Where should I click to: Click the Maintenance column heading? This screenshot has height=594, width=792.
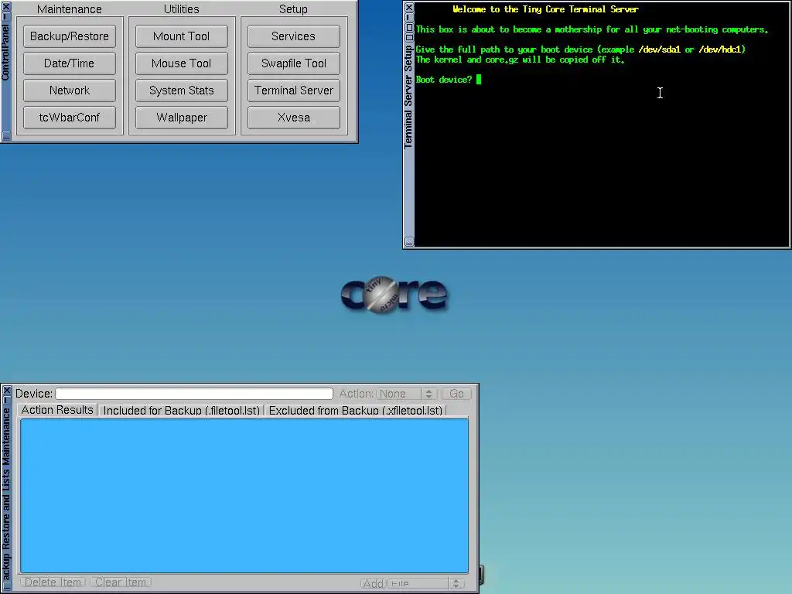pos(69,9)
